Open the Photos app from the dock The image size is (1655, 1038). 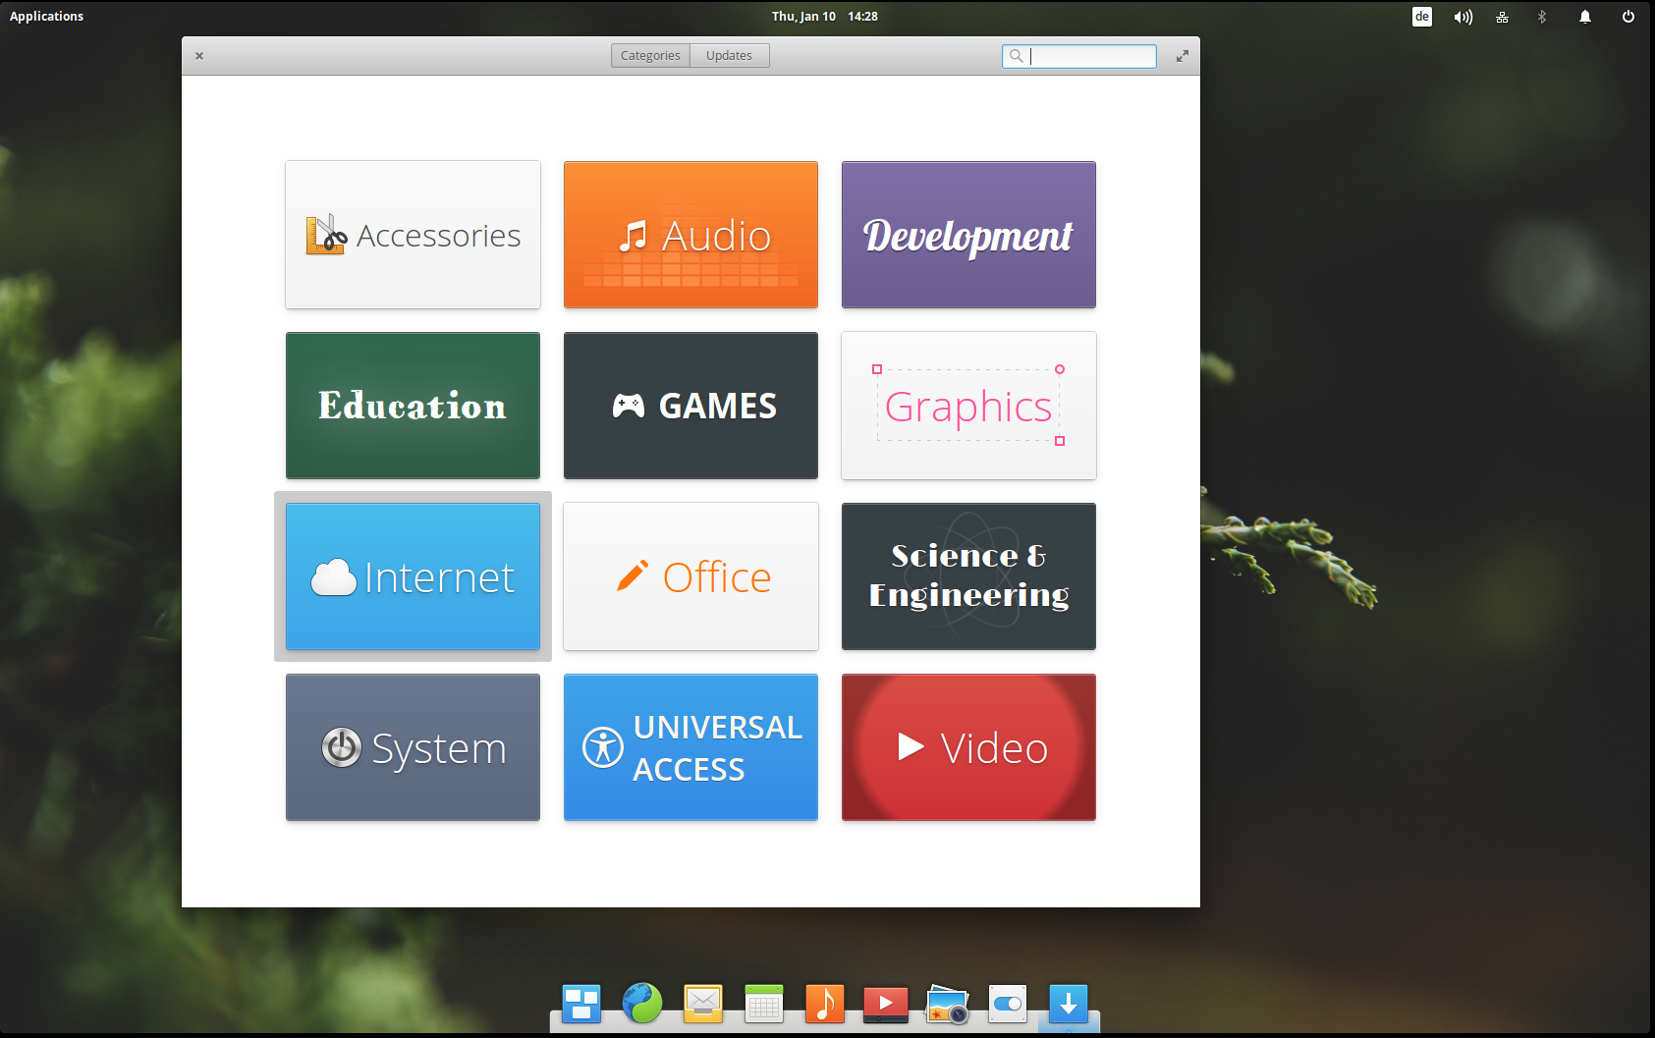pos(947,1004)
